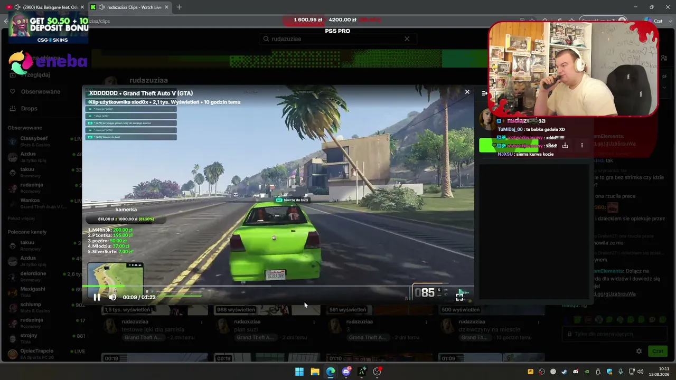Clear the rudazuziaa search with the X

click(407, 39)
